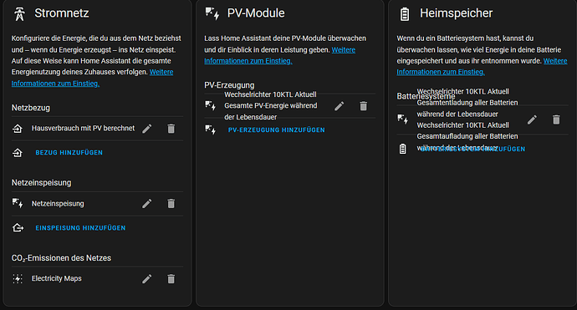Screen dimensions: 577x310
Task: Click 'Gesamte PV-Energie während der Lebensdauer' text
Action: [x=271, y=111]
